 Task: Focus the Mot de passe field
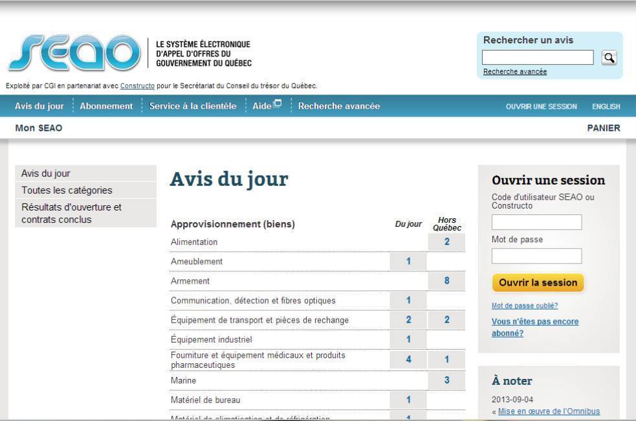(536, 256)
